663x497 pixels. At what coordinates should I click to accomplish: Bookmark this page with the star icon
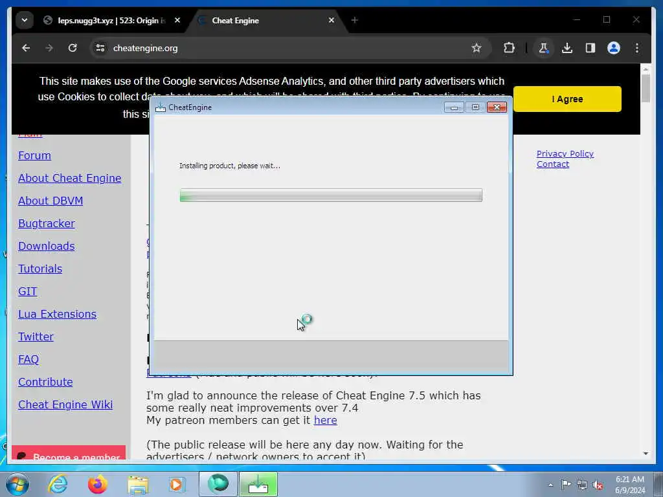(x=477, y=48)
